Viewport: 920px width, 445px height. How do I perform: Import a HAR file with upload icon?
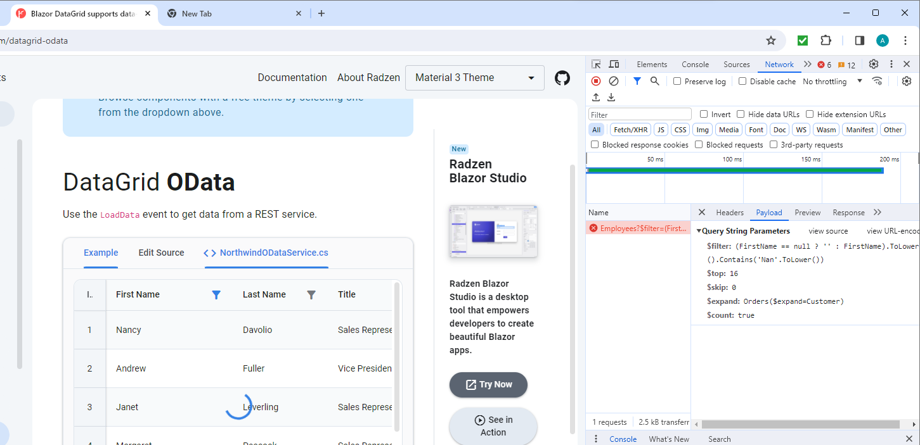tap(596, 97)
